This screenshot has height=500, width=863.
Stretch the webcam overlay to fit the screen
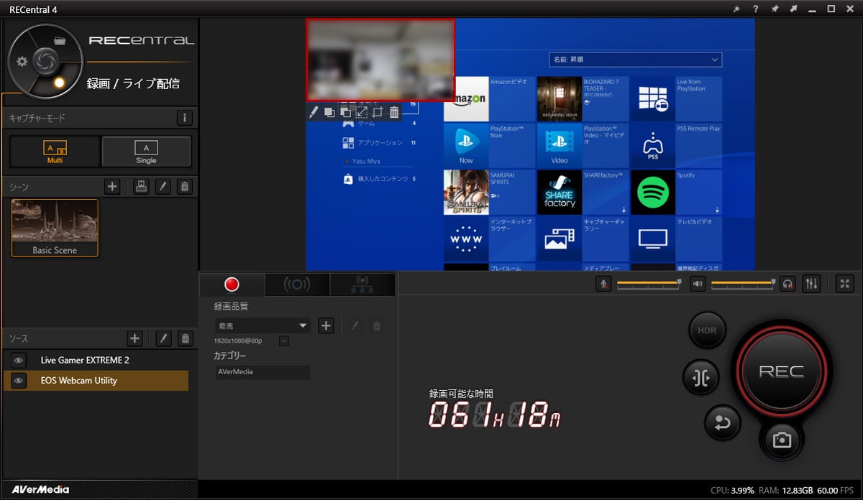pyautogui.click(x=362, y=112)
